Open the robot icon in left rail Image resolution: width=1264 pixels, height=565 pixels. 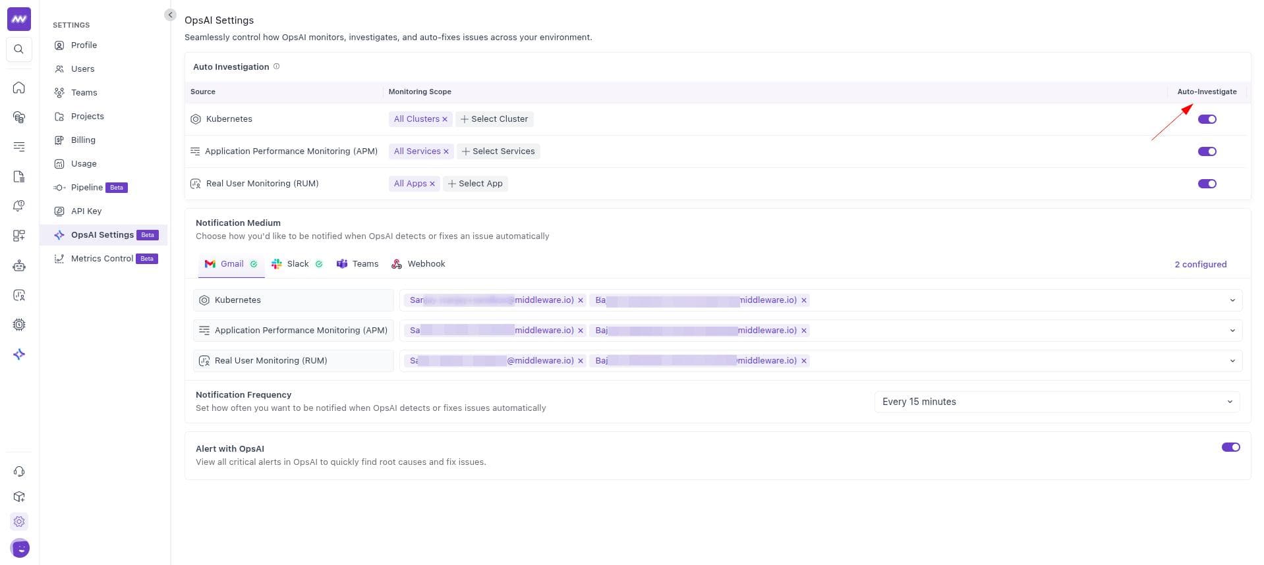point(19,266)
